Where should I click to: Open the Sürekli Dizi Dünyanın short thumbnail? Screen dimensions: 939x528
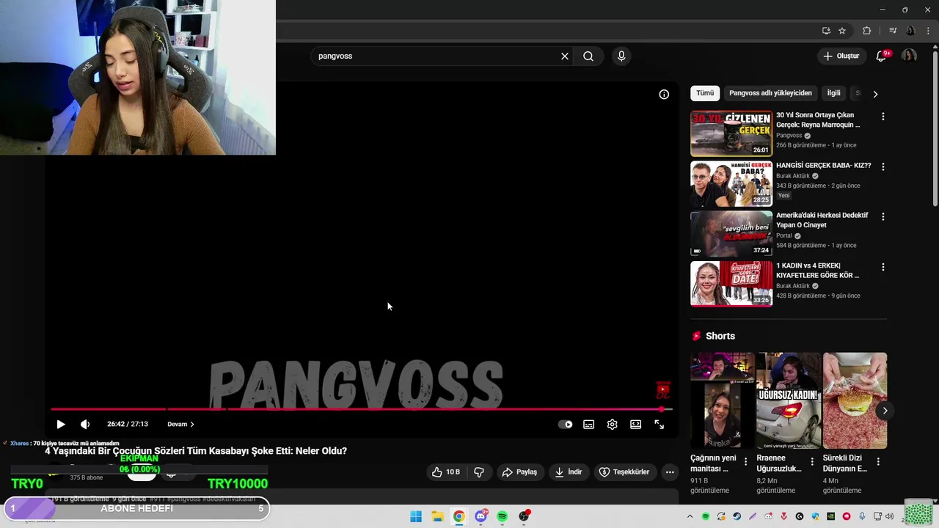point(855,400)
